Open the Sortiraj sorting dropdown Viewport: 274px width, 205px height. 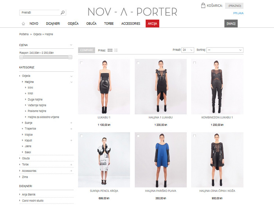point(225,50)
